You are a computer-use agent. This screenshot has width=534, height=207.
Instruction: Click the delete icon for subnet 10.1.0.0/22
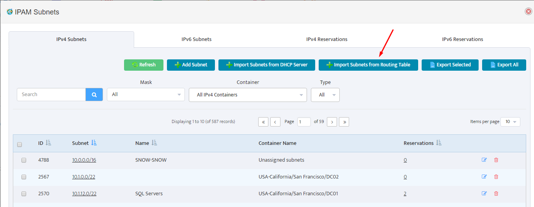point(496,177)
